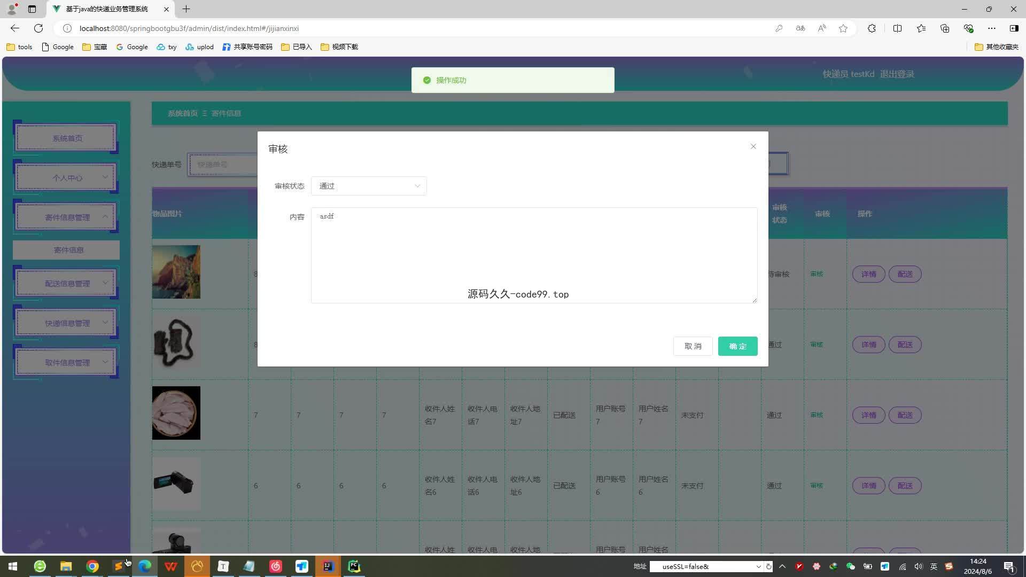Reload the page with refresh icon
Screen dimensions: 1026x577
click(x=38, y=28)
